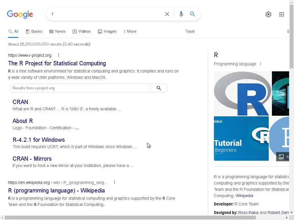Follow Wikipedia link in knowledge panel
Screen dimensions: 294x220
pos(244,196)
